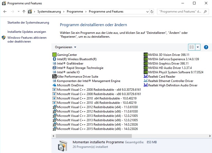Click the installer icon for Visual C++ 2013 (x86)
212x153 pixels.
tap(54, 120)
